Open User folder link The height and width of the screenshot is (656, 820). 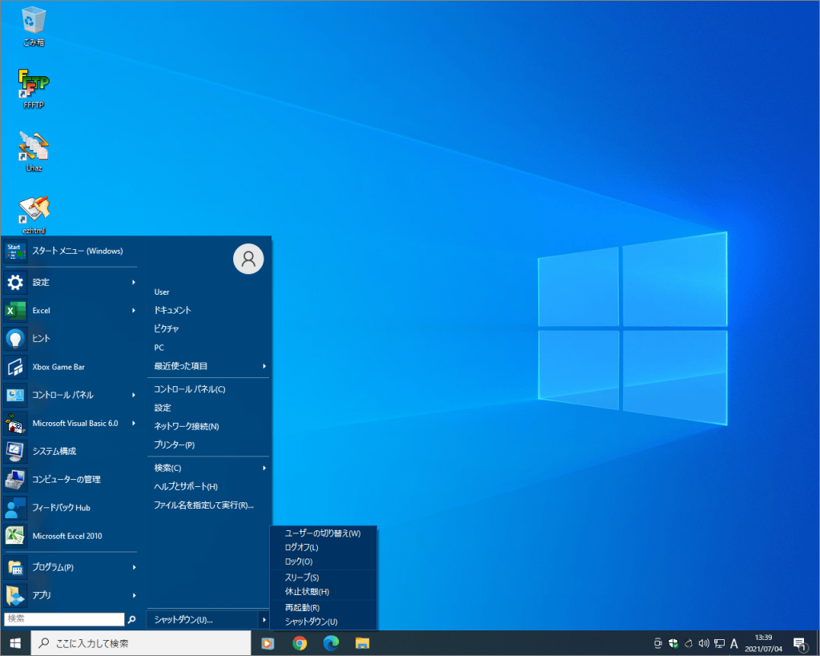(162, 292)
